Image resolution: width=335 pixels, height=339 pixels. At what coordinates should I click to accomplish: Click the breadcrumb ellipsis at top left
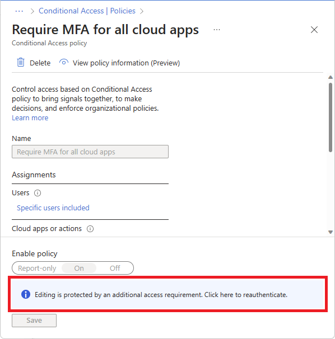(19, 11)
